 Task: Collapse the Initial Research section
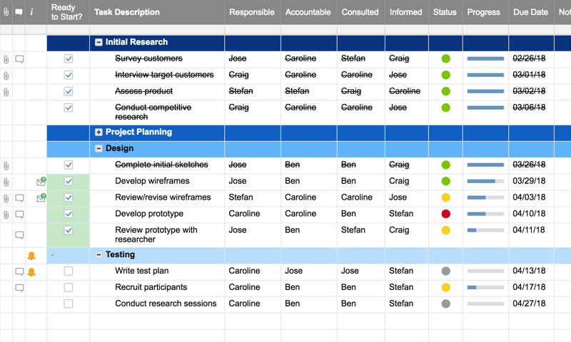point(98,43)
